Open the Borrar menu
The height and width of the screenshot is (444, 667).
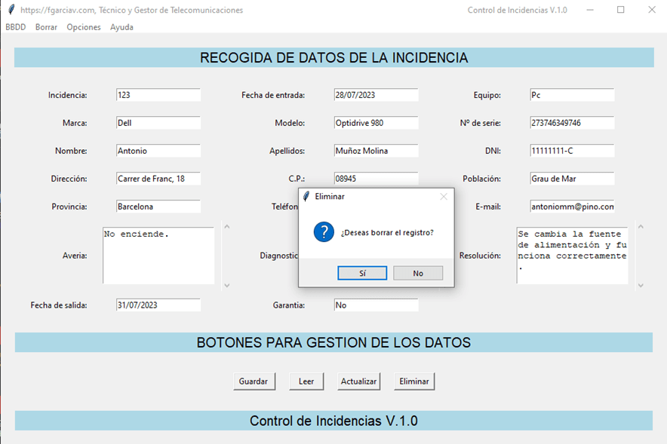tap(46, 27)
